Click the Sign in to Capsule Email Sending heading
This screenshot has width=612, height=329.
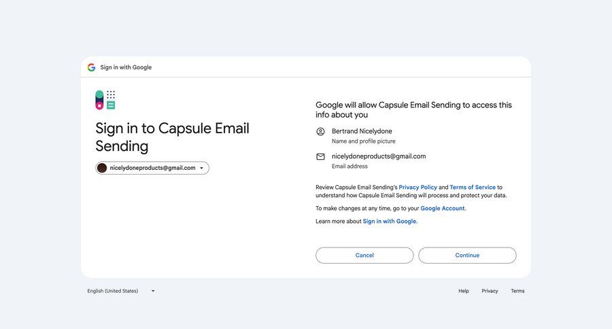pos(172,137)
